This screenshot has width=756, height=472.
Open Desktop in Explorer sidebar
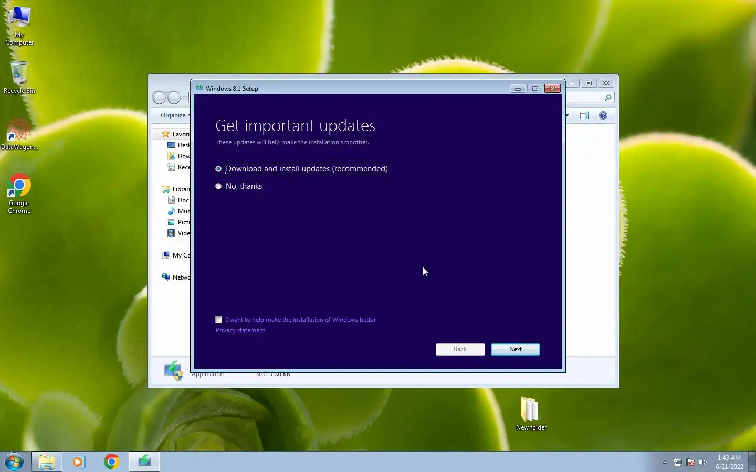click(x=178, y=145)
